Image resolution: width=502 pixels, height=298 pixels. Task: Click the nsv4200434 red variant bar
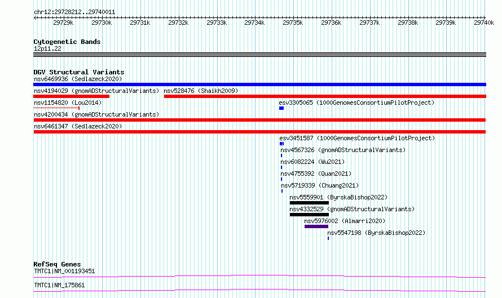[259, 120]
